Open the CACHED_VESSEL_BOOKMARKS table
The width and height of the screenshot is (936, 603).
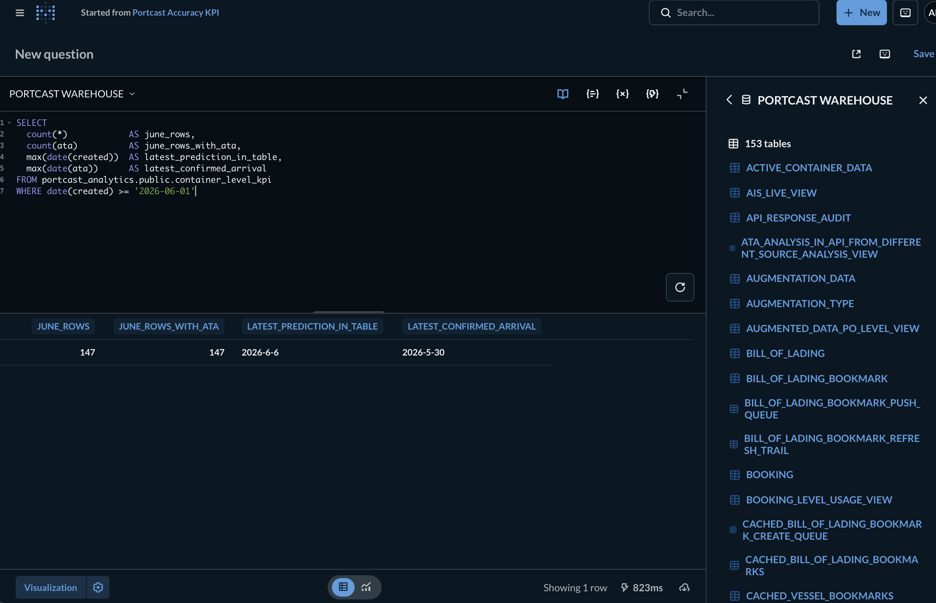(x=819, y=596)
